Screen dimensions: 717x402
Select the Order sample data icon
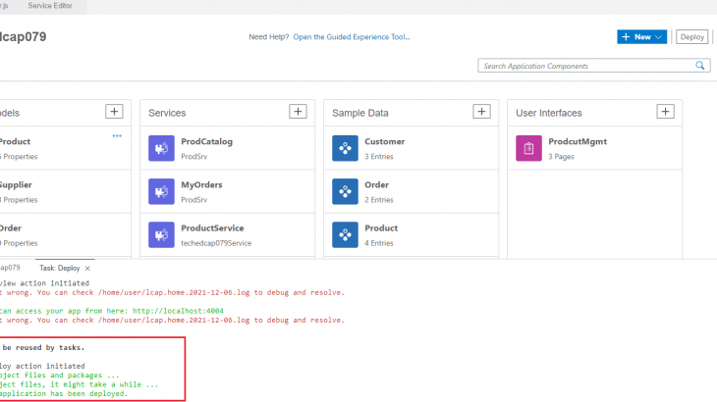tap(345, 191)
